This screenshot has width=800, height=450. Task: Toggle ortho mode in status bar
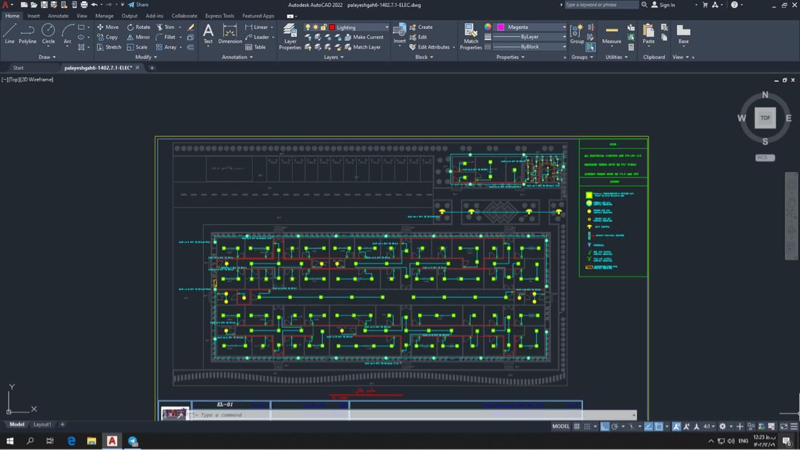tap(605, 426)
